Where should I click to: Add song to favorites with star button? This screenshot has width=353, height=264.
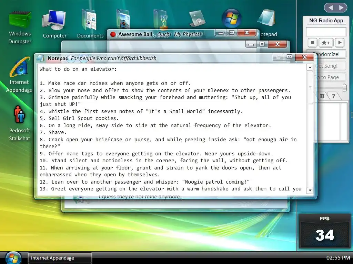(326, 42)
